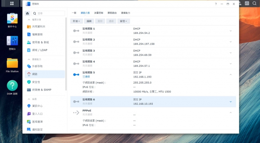This screenshot has height=143, width=260.
Task: Open 使用者 & 群組 in the sidebar
Action: [45, 42]
